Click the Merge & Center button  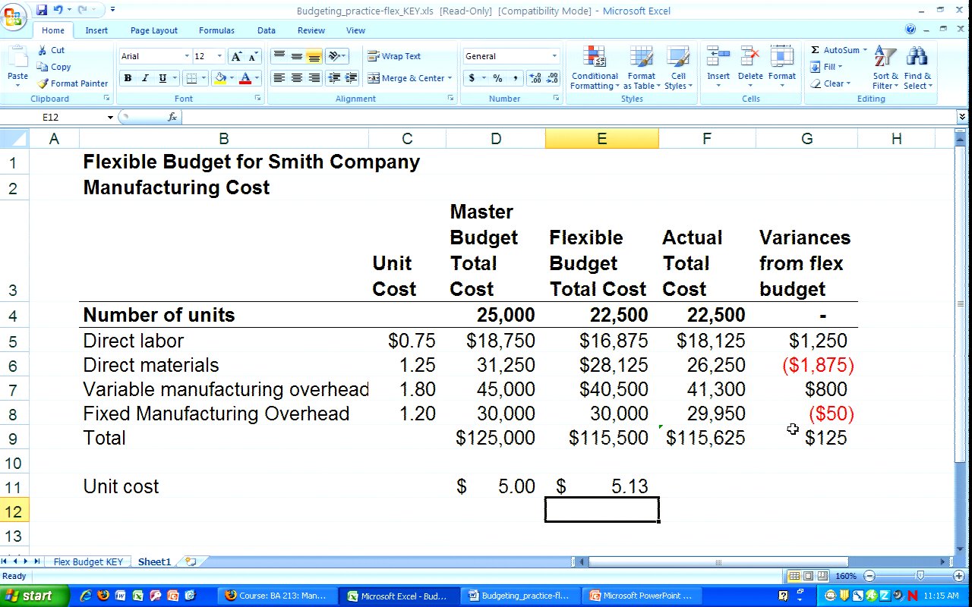coord(406,78)
